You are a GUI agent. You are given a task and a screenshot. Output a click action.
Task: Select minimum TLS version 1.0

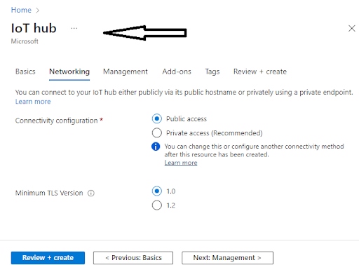tap(157, 191)
